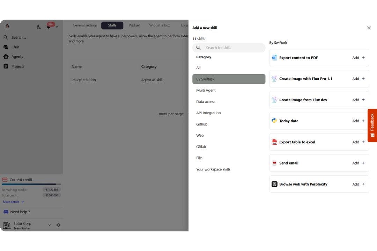Add the Export content to PDF skill
The image size is (377, 251).
tap(358, 58)
